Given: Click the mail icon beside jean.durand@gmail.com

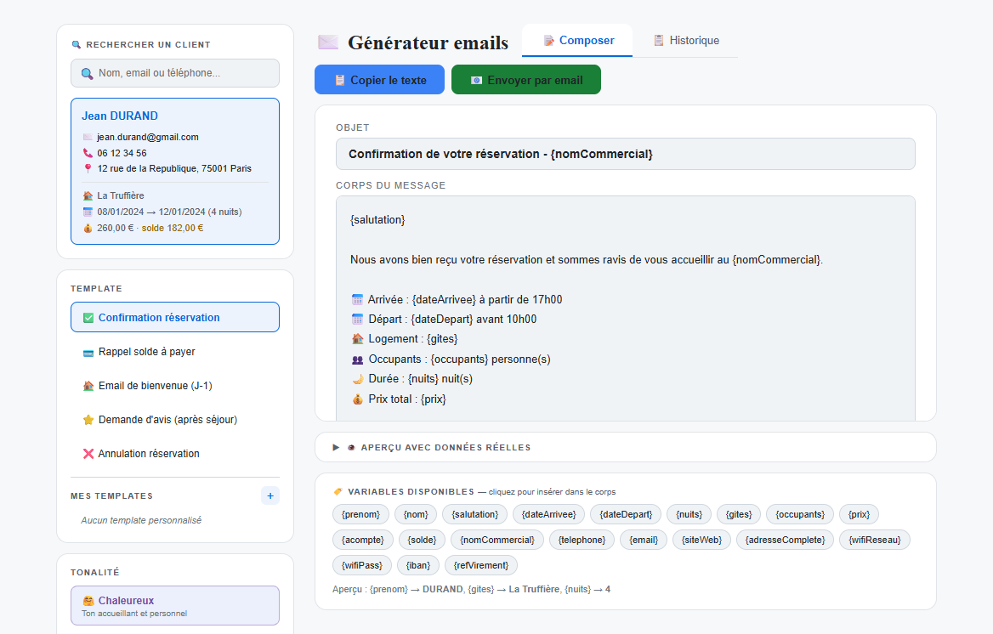Looking at the screenshot, I should coord(88,138).
